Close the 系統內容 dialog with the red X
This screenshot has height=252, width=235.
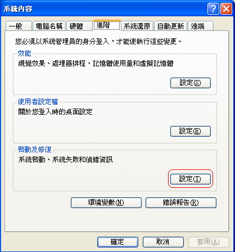click(x=226, y=9)
